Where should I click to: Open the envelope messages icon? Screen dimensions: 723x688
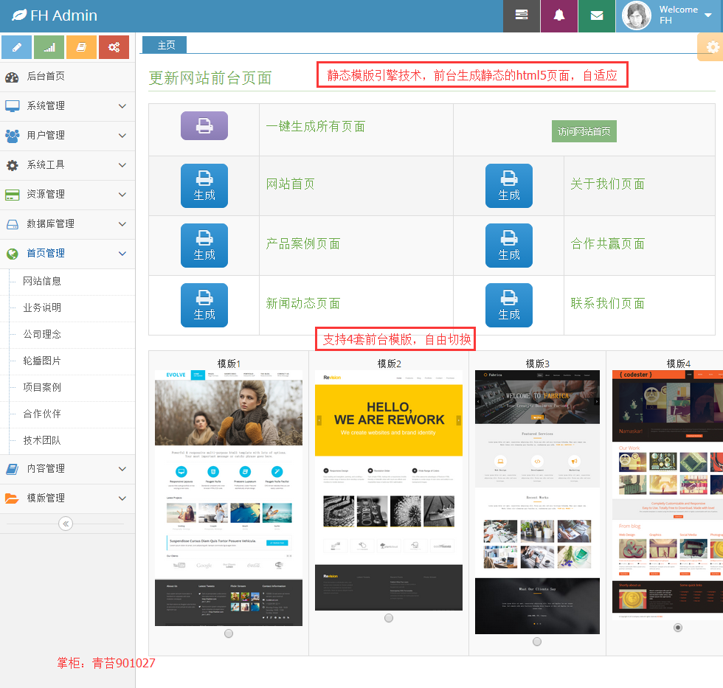coord(597,15)
